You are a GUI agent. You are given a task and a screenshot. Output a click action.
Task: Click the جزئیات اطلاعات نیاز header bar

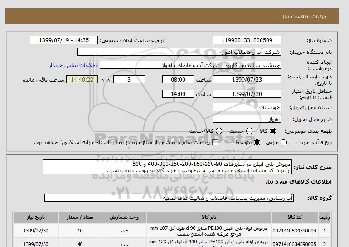click(x=172, y=16)
